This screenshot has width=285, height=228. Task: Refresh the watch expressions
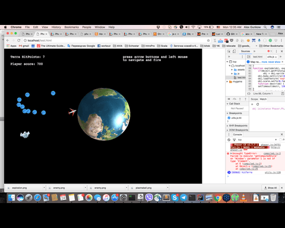[x=258, y=104]
